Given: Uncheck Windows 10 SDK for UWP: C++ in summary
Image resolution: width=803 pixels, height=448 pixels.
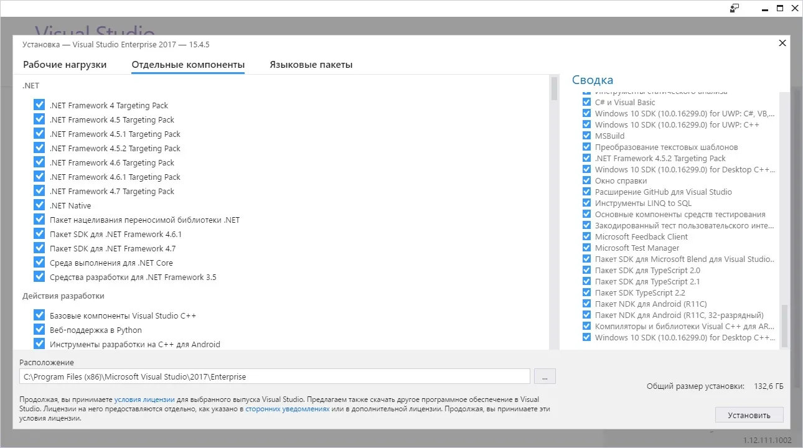Looking at the screenshot, I should (x=586, y=124).
